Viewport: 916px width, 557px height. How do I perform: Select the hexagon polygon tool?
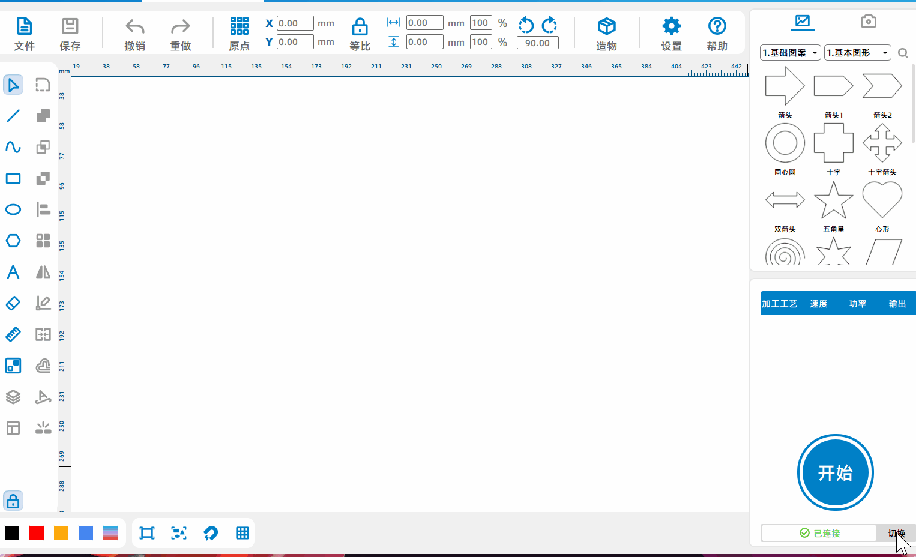pos(13,241)
